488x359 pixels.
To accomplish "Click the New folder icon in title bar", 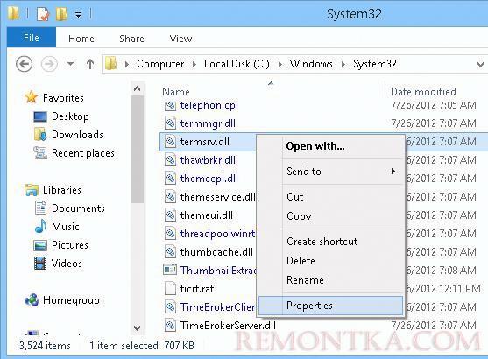I will click(x=61, y=14).
